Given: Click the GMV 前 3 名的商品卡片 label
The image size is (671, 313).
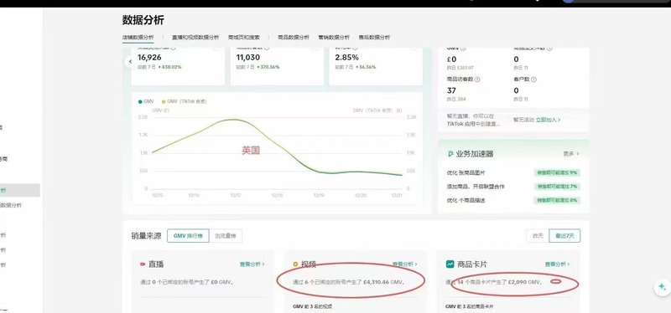Looking at the screenshot, I should coord(470,306).
